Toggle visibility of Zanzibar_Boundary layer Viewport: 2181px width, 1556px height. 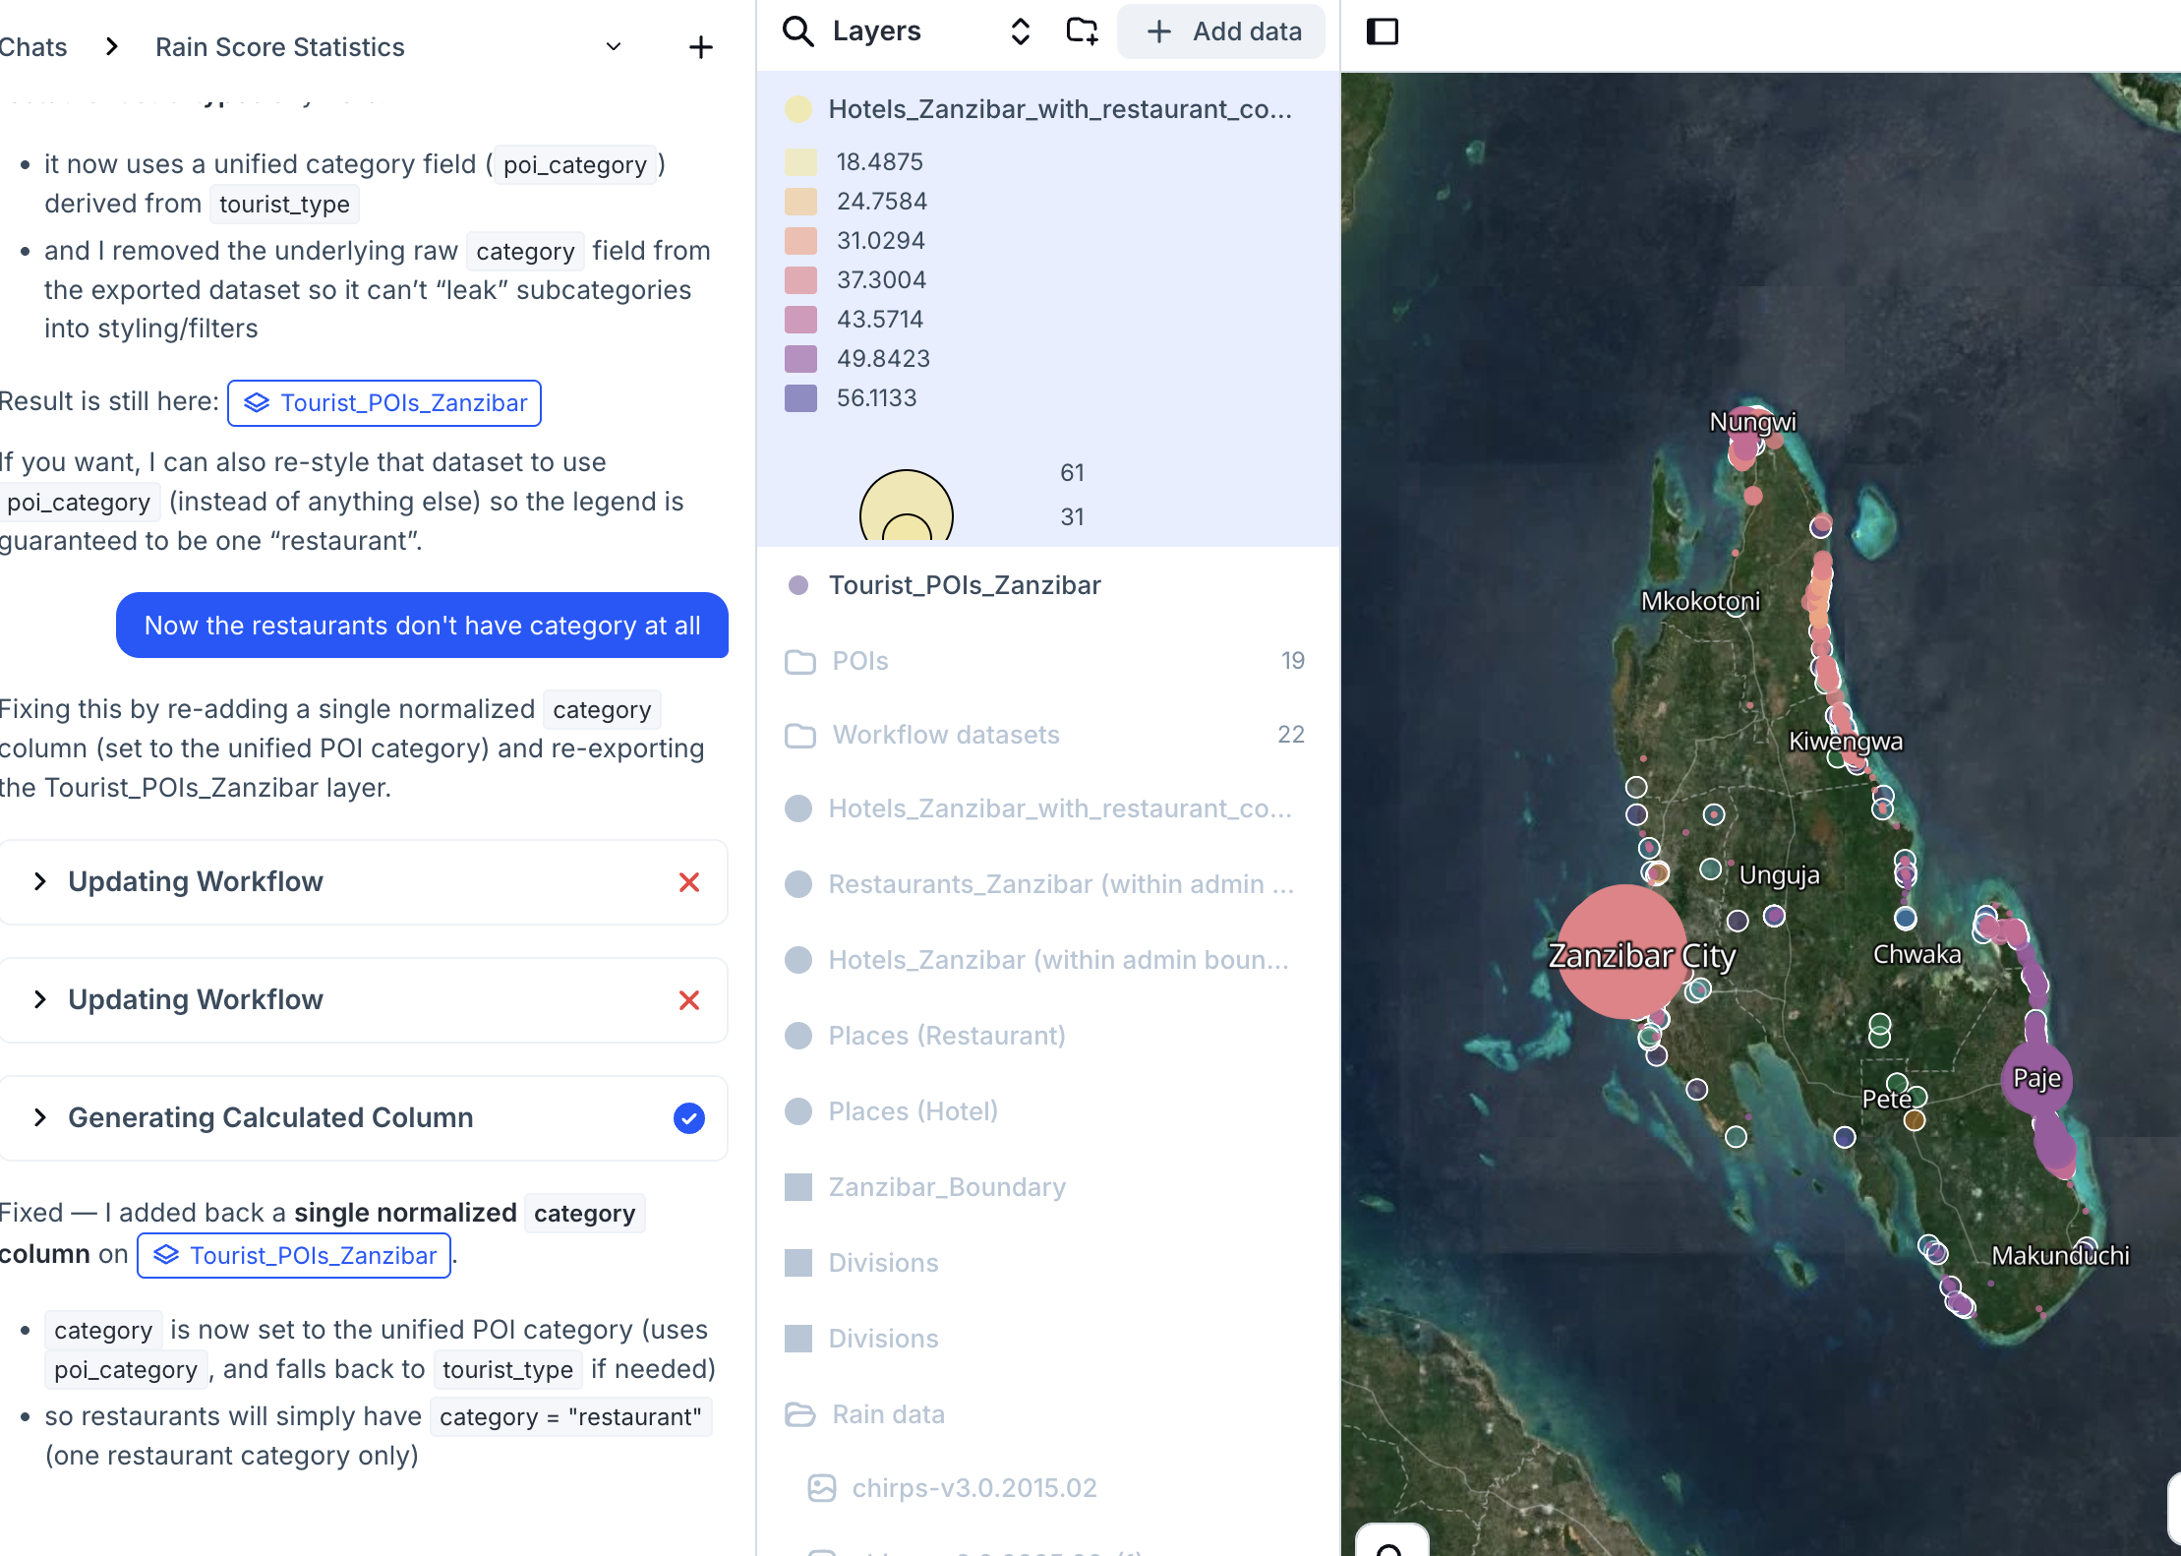pyautogui.click(x=798, y=1187)
